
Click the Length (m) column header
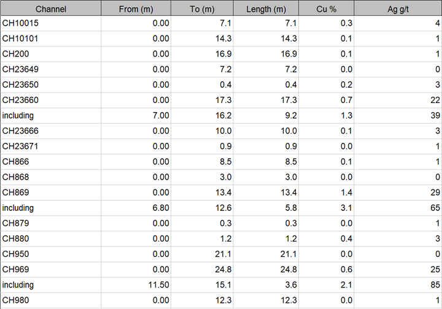266,9
